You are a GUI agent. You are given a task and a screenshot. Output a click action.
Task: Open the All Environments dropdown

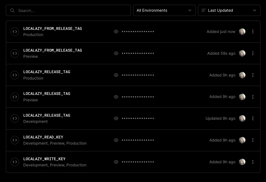[164, 10]
